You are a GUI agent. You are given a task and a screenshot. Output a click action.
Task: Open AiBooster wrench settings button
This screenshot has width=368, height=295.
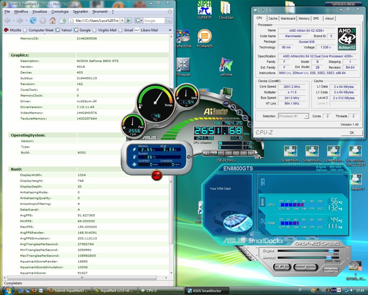233,107
